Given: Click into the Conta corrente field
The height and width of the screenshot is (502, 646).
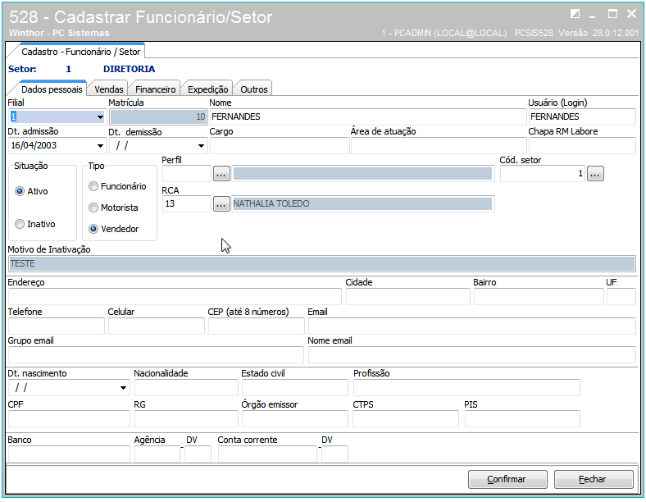Looking at the screenshot, I should click(267, 454).
